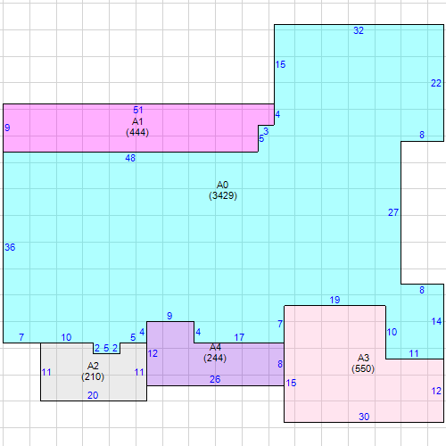
Task: Select the A3 label in pink region
Action: coord(363,358)
